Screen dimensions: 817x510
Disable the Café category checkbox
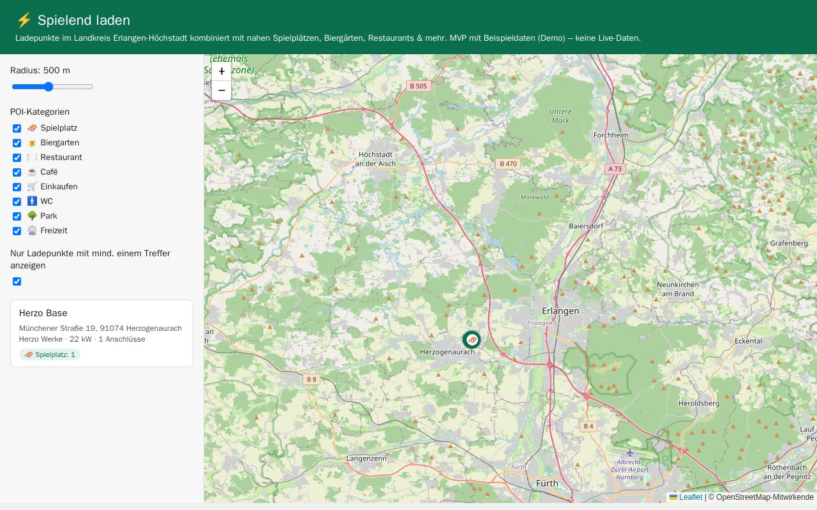[x=17, y=172]
